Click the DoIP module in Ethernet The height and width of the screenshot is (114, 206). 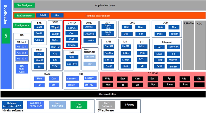pos(159,47)
